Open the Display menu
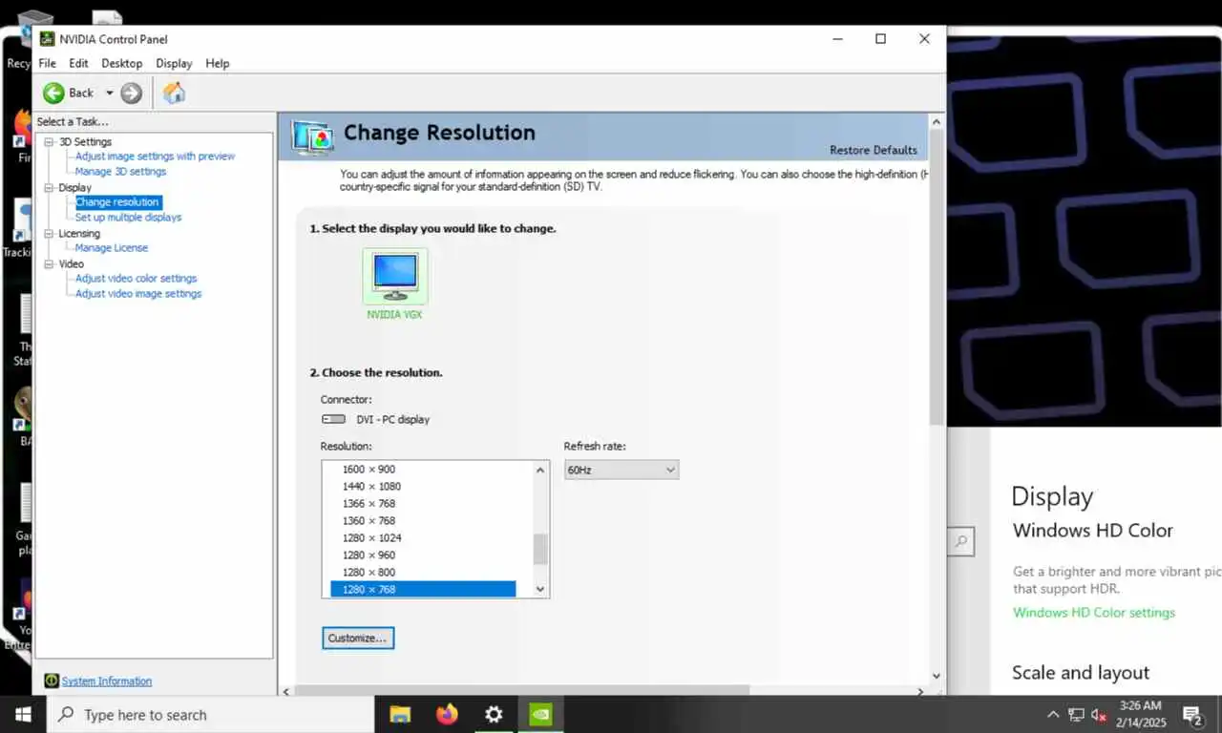The image size is (1222, 733). 174,63
